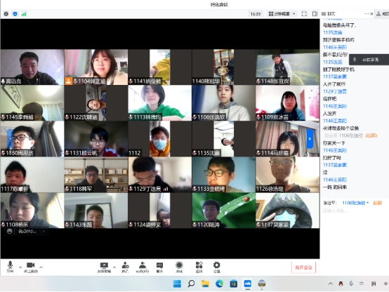
Task: Switch to the chat tab in side panel
Action: pos(329,14)
